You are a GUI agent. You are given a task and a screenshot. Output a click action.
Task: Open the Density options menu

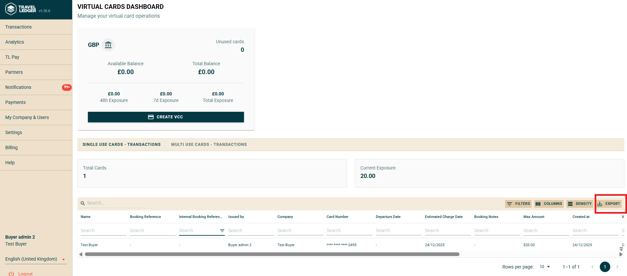tap(579, 204)
